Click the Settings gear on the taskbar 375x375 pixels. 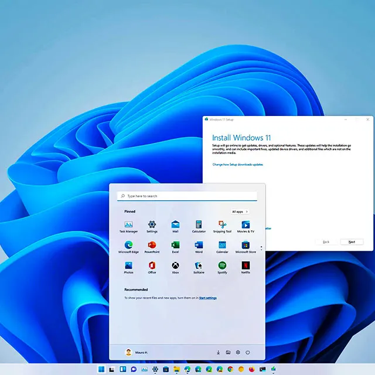pyautogui.click(x=155, y=370)
